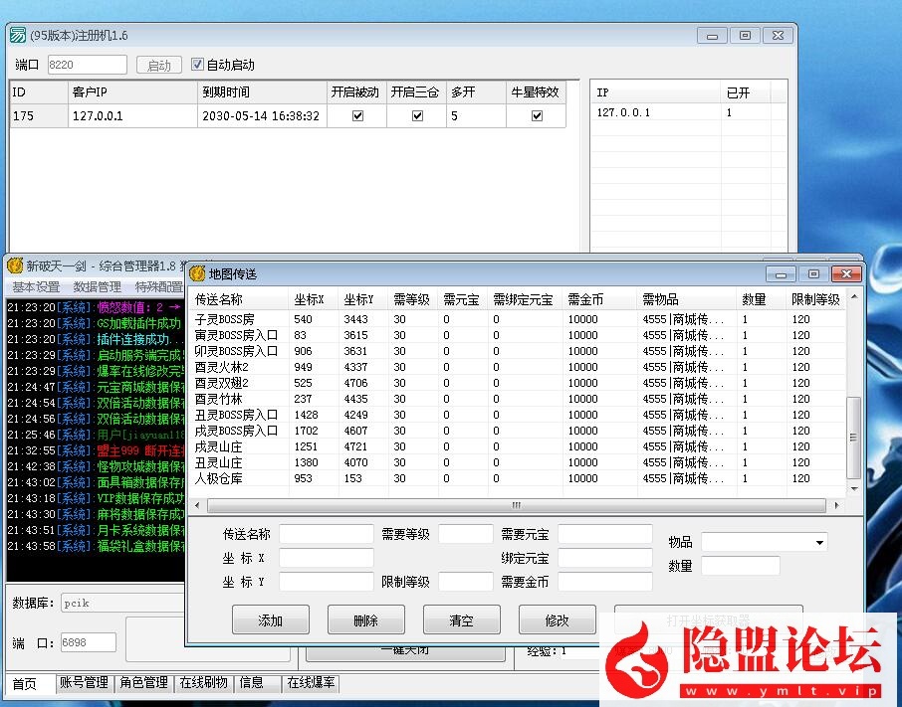Switch to the 账号管理 tab
The height and width of the screenshot is (707, 902).
[x=84, y=683]
